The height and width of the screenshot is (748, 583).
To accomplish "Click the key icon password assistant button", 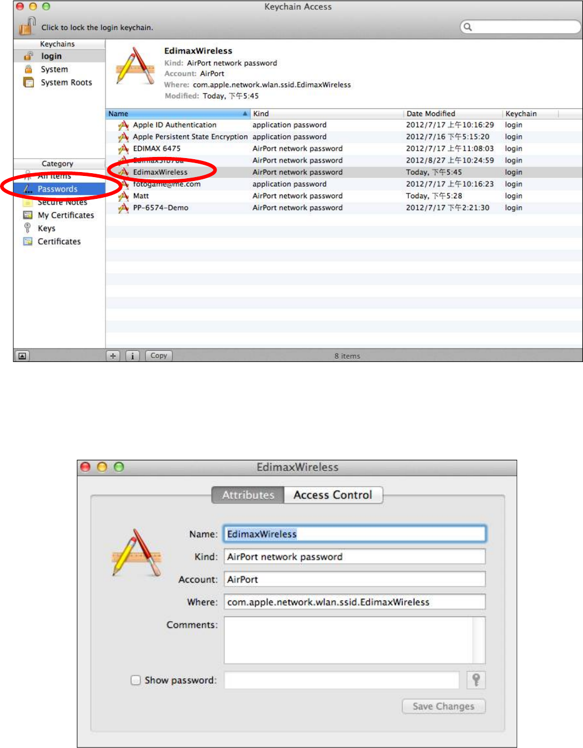I will coord(476,680).
